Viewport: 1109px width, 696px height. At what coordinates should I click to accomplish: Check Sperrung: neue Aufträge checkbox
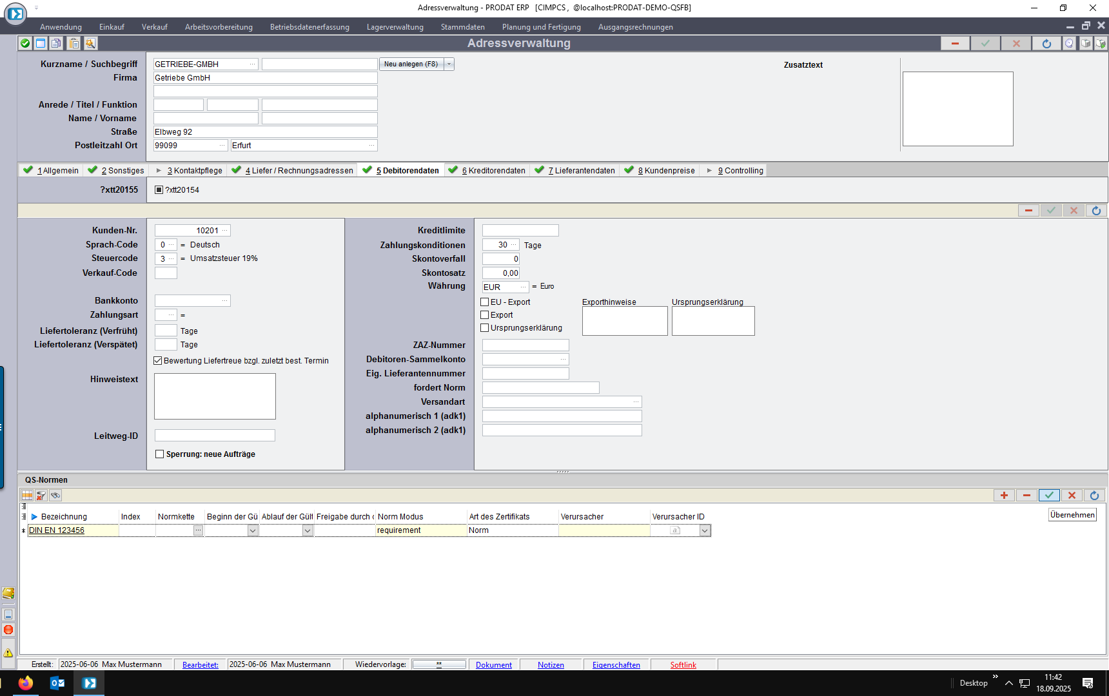(x=160, y=454)
